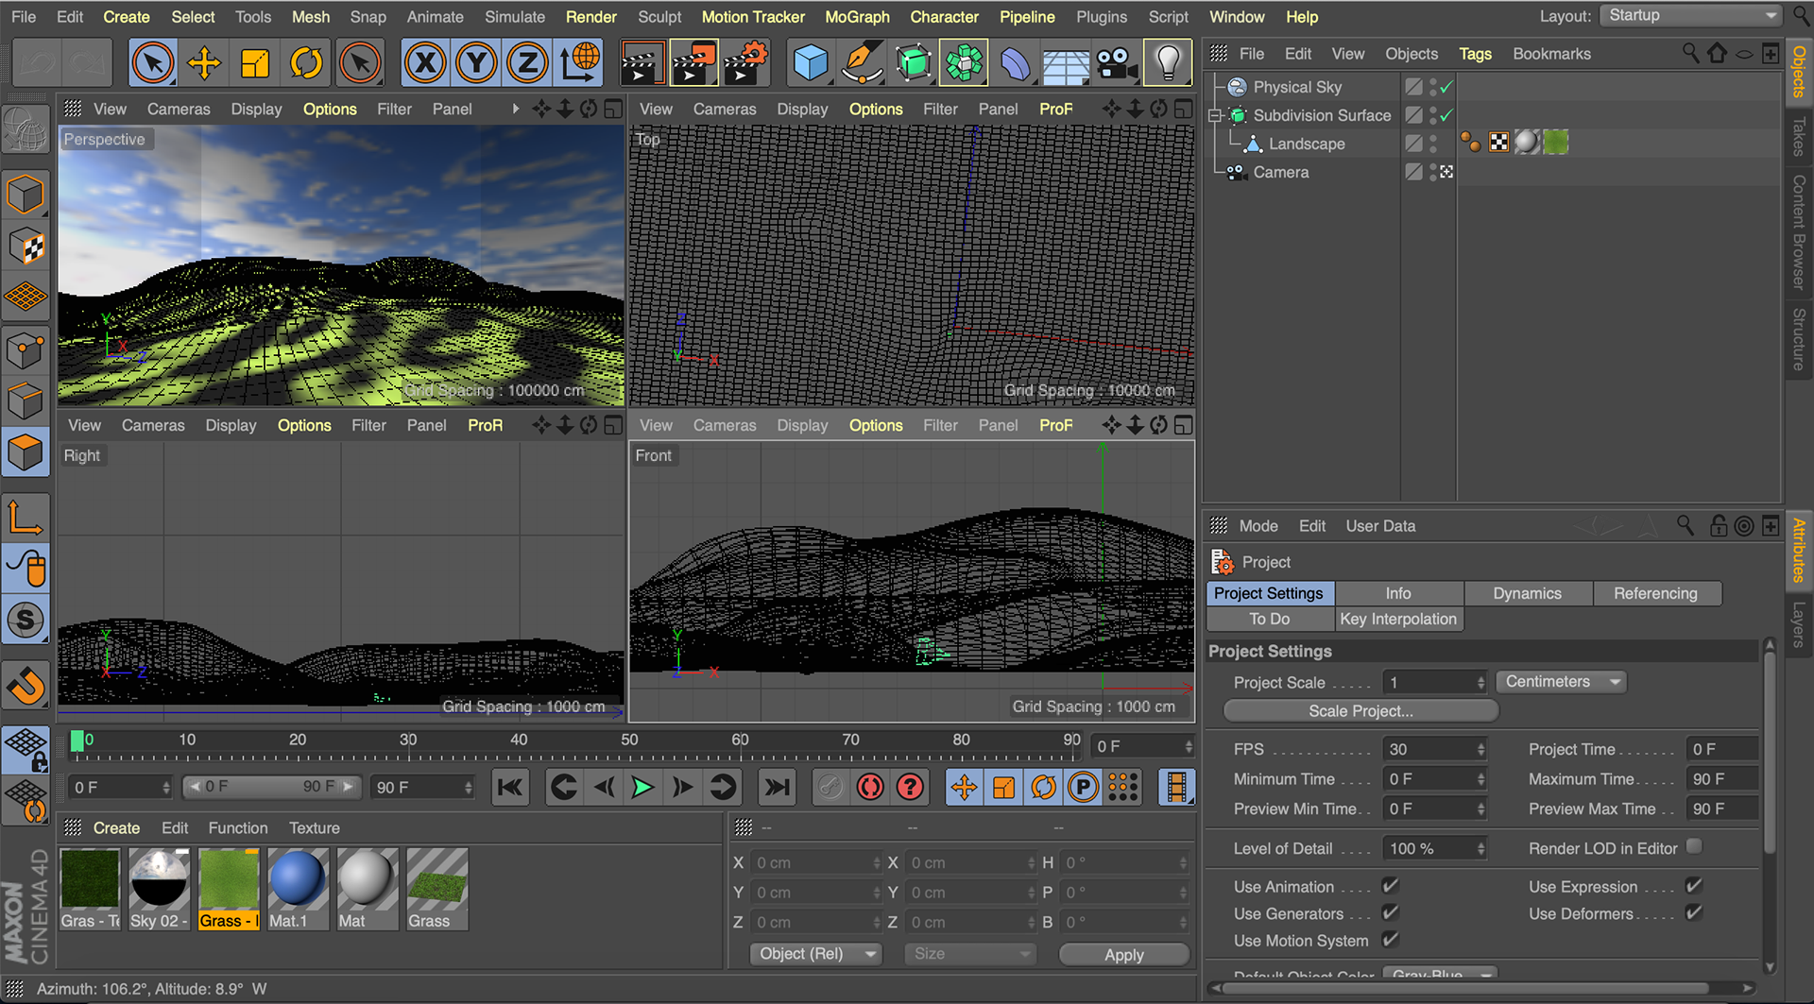The image size is (1814, 1004).
Task: Disable the Use Animation checkbox
Action: 1390,886
